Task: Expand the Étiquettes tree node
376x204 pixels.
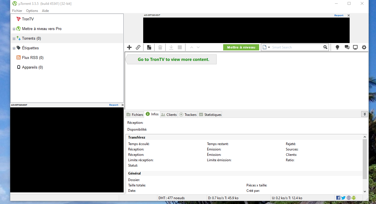Action: click(x=14, y=48)
